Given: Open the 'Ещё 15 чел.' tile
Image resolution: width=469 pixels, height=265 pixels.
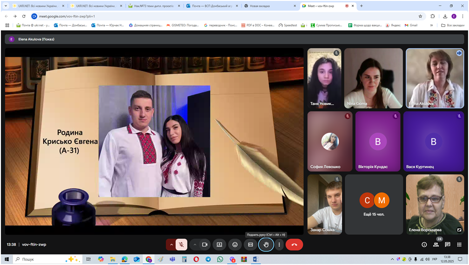Looking at the screenshot, I should pos(374,204).
